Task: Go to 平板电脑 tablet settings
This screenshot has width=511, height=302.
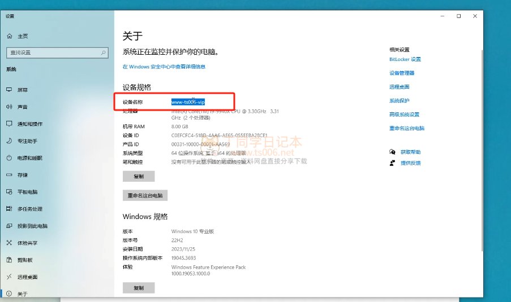Action: [27, 192]
